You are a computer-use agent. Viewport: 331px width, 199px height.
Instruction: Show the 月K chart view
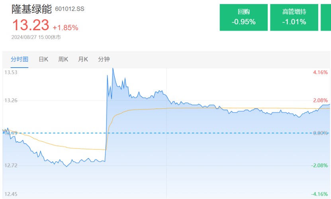coord(83,59)
